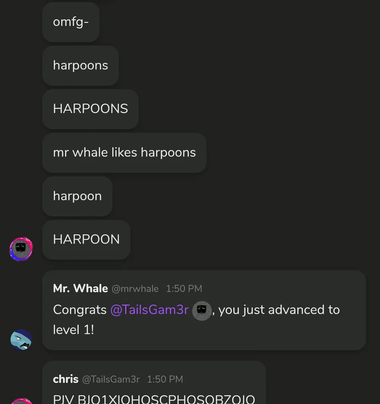
Task: Select the "omfg-" message bubble
Action: click(x=71, y=22)
